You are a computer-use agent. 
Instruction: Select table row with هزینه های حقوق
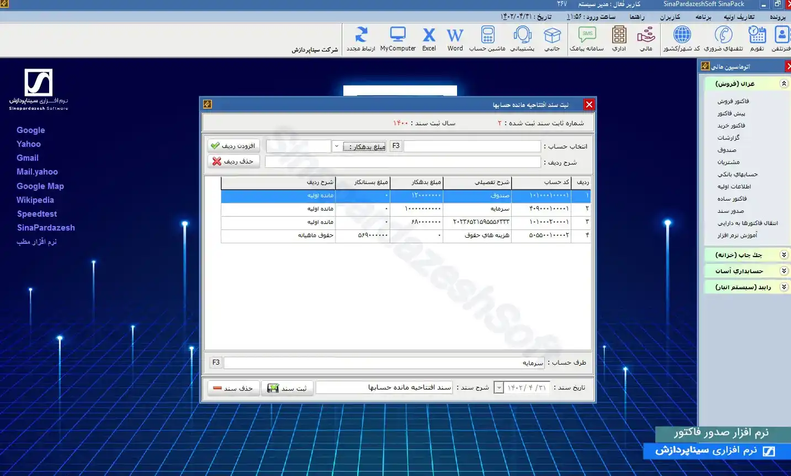pyautogui.click(x=406, y=235)
